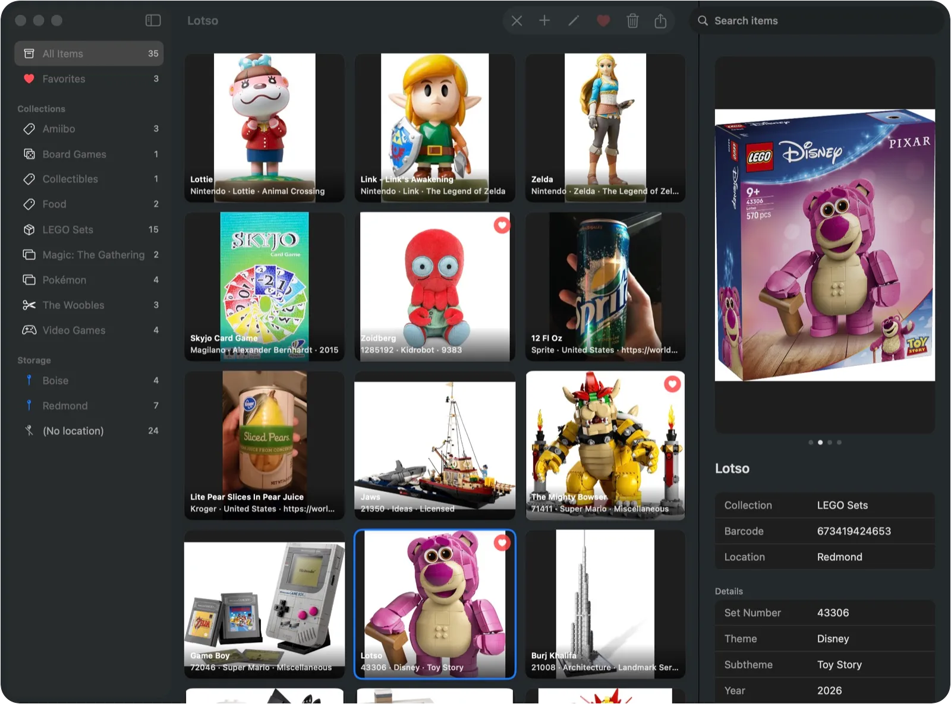Click the Collection value LEGO Sets
951x704 pixels.
pyautogui.click(x=842, y=506)
